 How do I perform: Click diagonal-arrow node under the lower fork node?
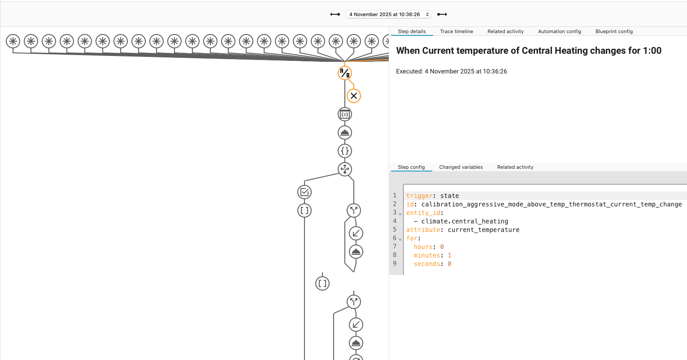(x=356, y=325)
